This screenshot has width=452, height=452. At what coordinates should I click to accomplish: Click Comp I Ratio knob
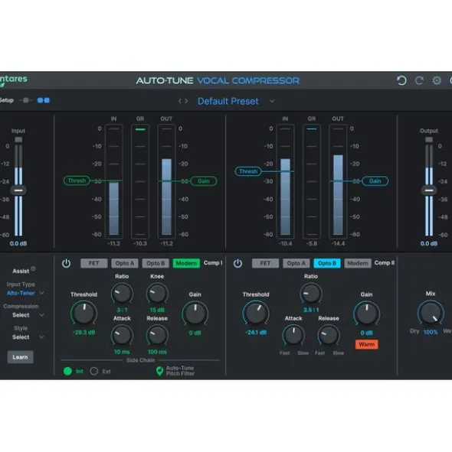[122, 294]
